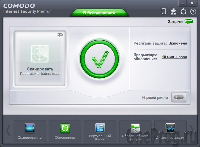Open help question mark icon
The image size is (200, 147).
click(193, 12)
